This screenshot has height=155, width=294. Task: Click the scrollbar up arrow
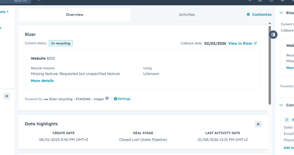pyautogui.click(x=270, y=23)
